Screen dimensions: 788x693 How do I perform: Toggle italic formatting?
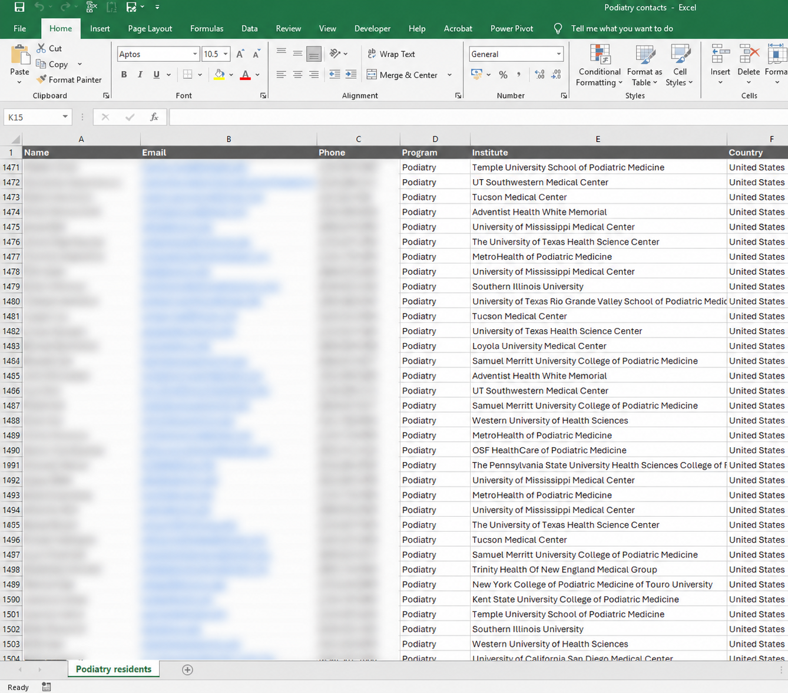pyautogui.click(x=140, y=74)
